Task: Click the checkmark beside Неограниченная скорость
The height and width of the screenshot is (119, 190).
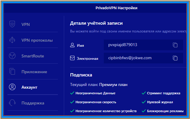Action: coord(72,102)
